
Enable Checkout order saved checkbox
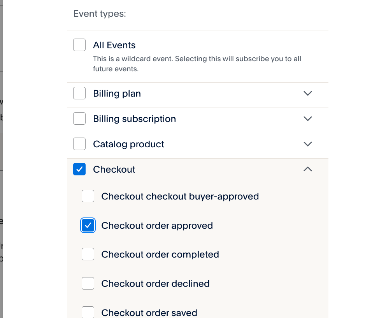pyautogui.click(x=88, y=312)
